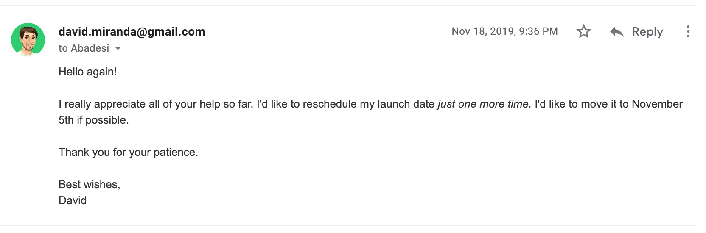Click the "5th if possible." text
Screen dimensions: 706x233
pos(93,120)
